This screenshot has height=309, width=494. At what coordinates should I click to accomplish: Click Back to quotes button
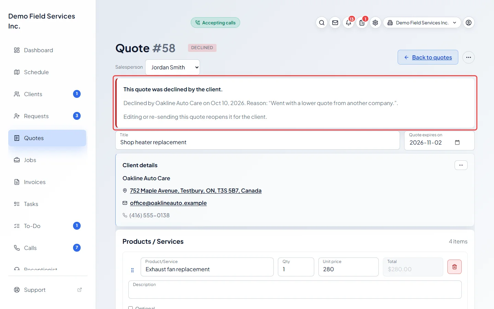coord(428,57)
